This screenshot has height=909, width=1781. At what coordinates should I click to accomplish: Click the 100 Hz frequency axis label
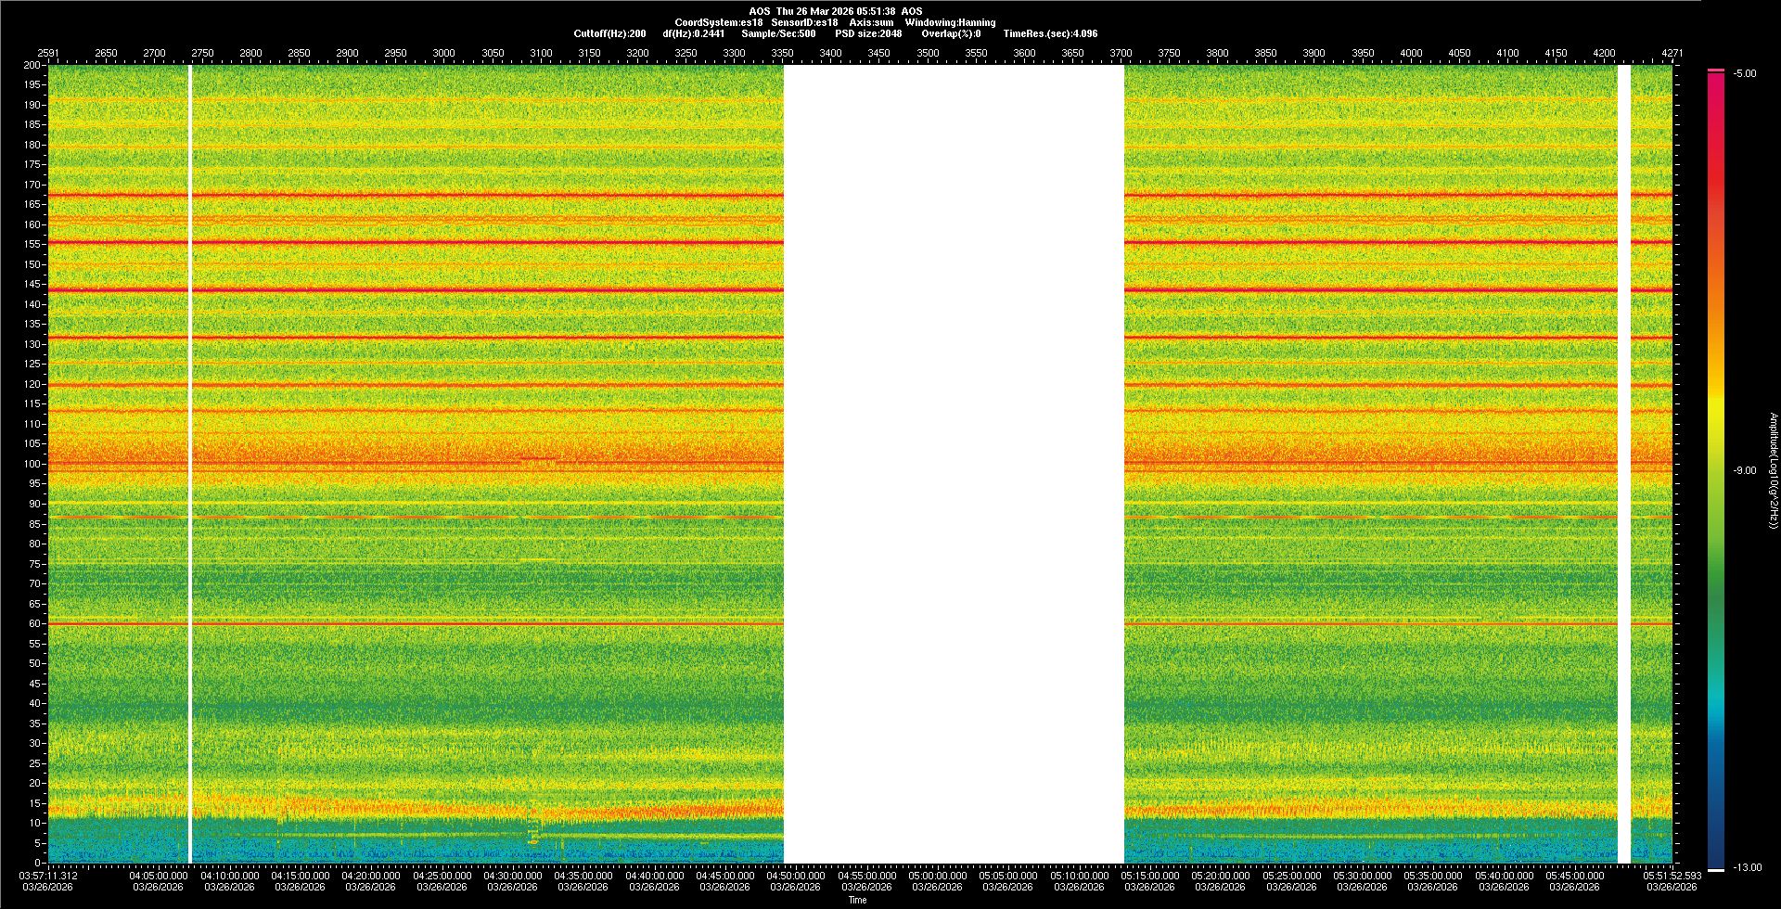32,464
